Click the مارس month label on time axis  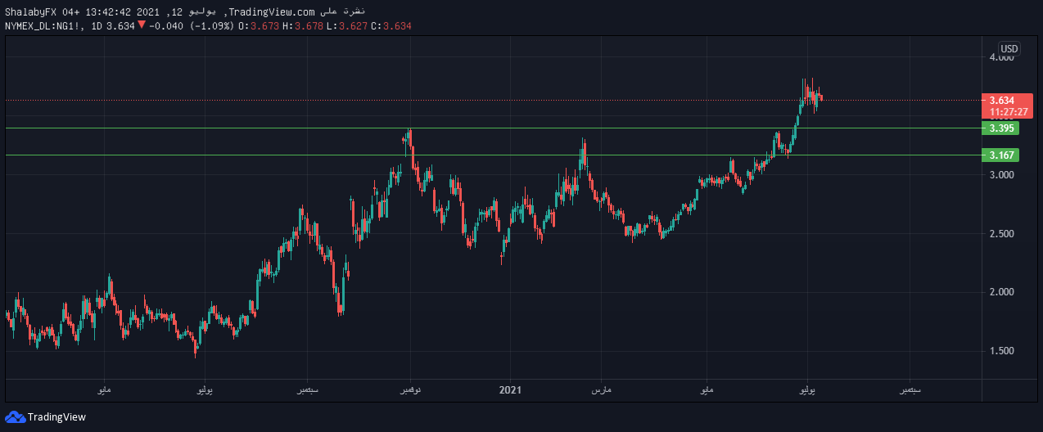[x=602, y=391]
